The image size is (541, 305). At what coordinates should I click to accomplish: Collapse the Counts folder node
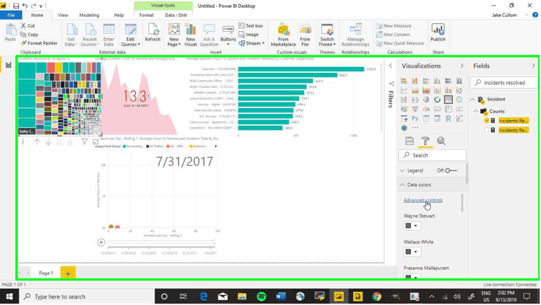coord(476,111)
